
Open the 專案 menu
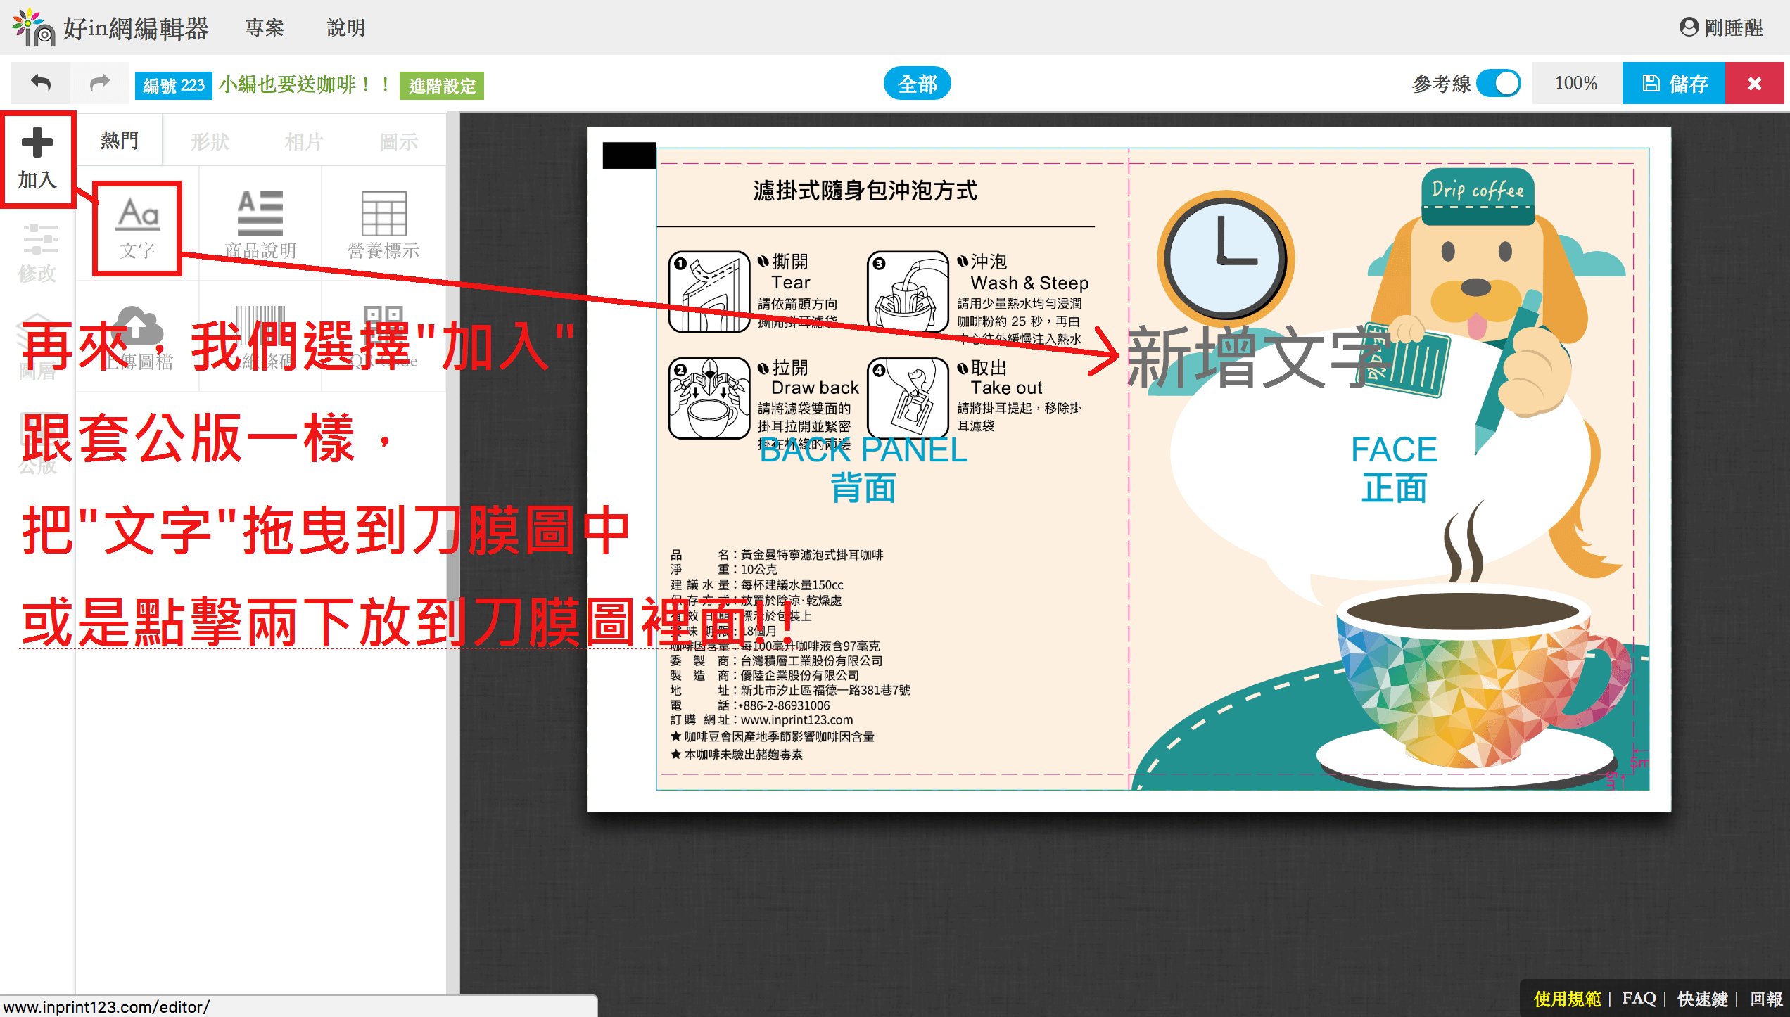tap(265, 28)
